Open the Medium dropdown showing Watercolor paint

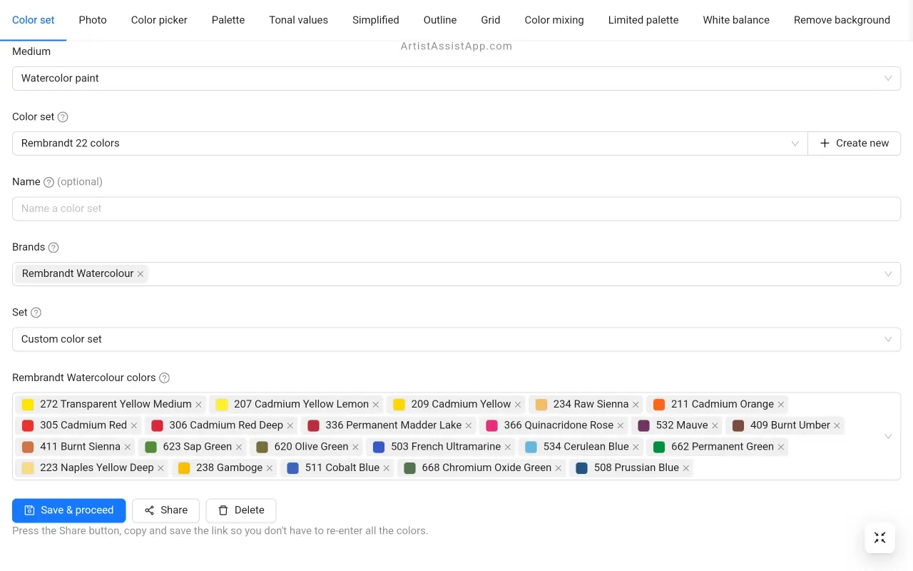pos(456,79)
